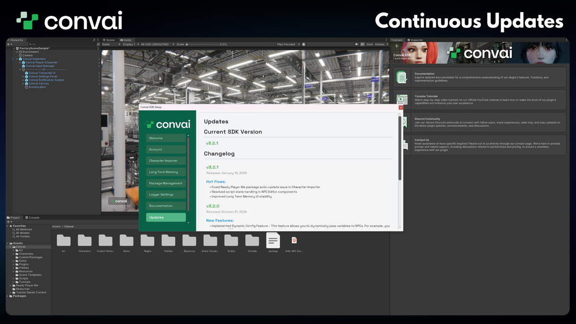Select Tutorial Starter Content folder in tree

pos(29,292)
